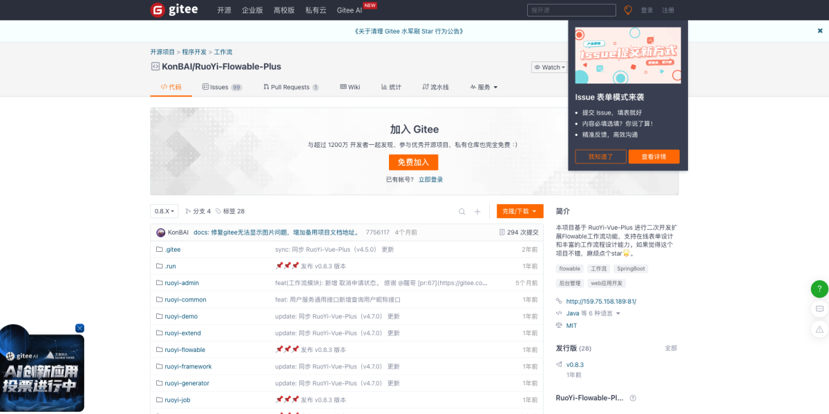Open the 294 次提交 commit history
Image resolution: width=829 pixels, height=414 pixels.
click(x=519, y=233)
